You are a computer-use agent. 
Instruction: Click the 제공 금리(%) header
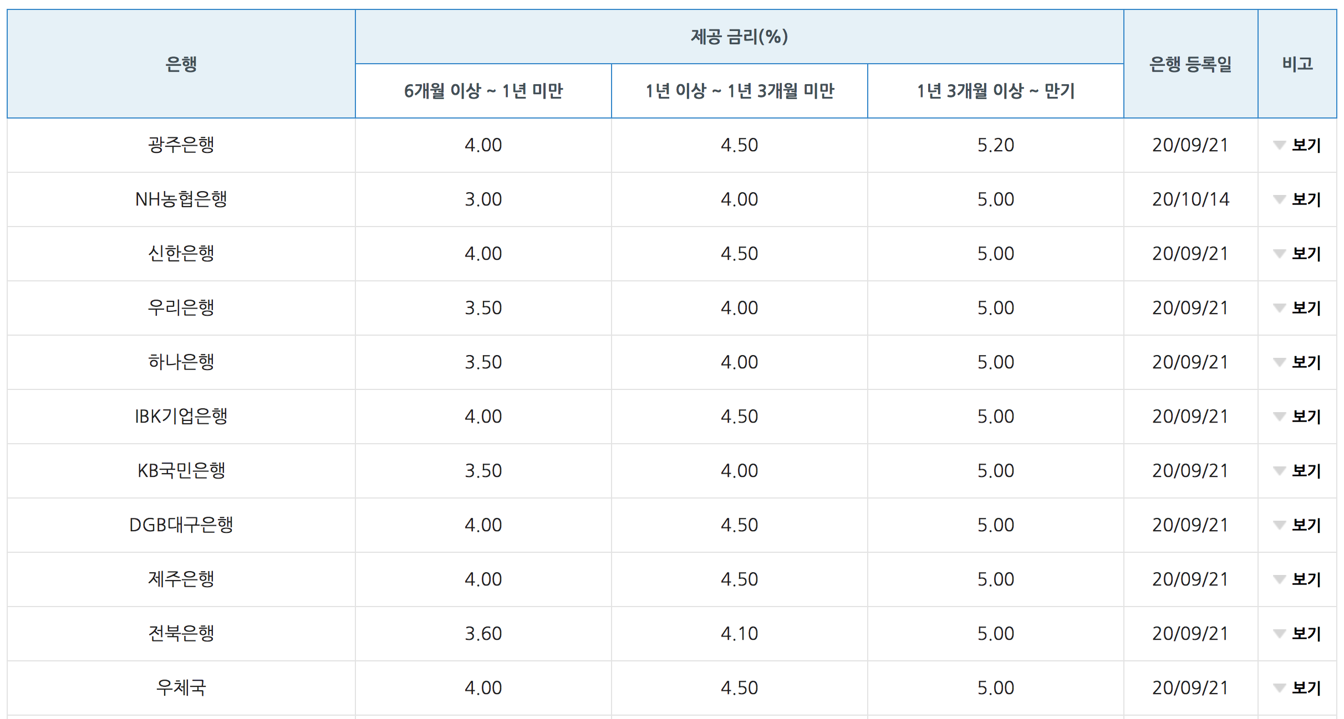click(x=737, y=34)
